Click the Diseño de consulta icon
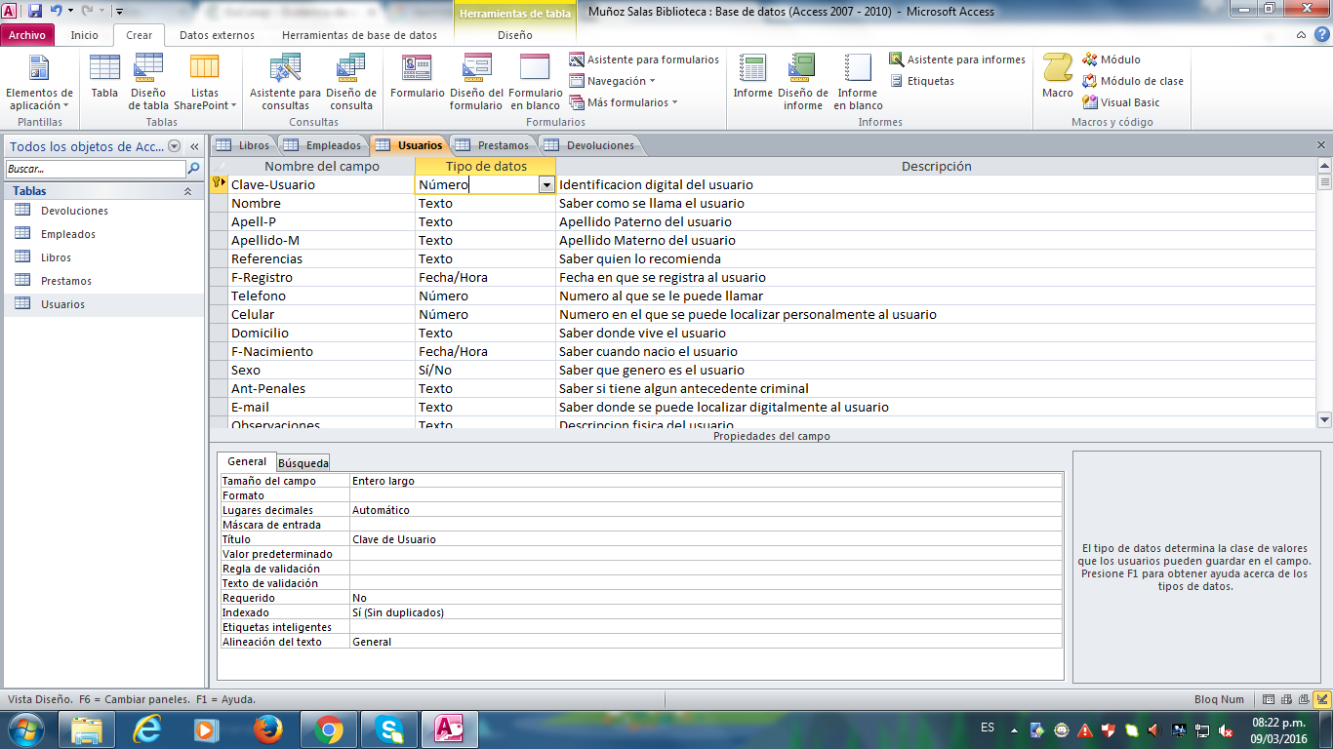Screen dimensions: 1333x749 click(x=351, y=80)
